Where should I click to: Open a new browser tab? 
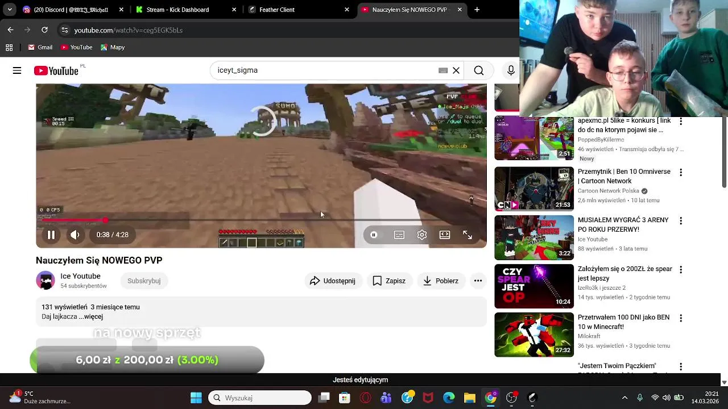(x=477, y=10)
